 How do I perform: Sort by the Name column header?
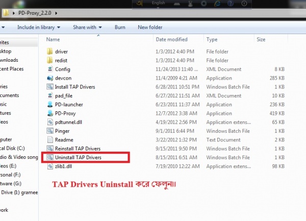[53, 39]
